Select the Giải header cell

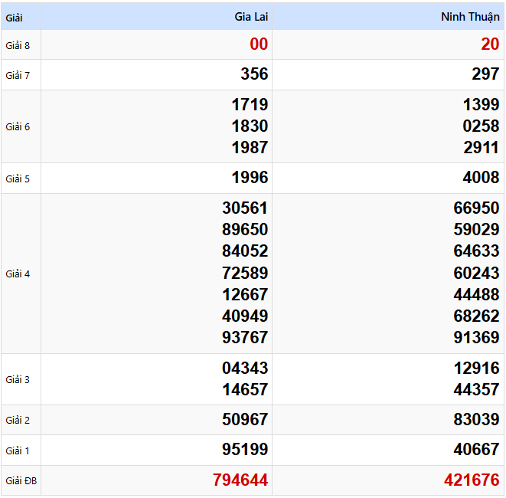14,17
